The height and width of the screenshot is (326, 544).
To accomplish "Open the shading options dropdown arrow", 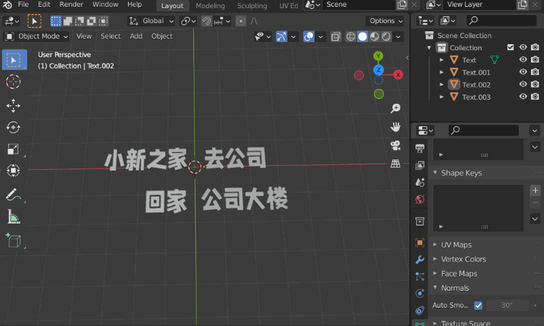I will point(398,37).
